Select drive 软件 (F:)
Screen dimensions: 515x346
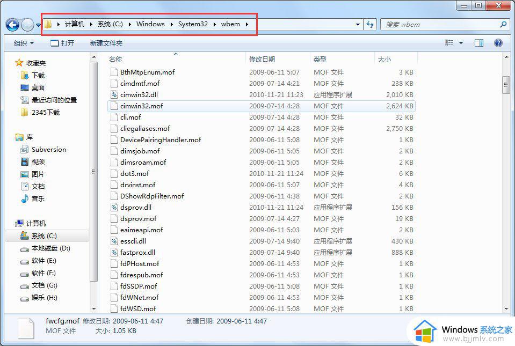click(39, 273)
